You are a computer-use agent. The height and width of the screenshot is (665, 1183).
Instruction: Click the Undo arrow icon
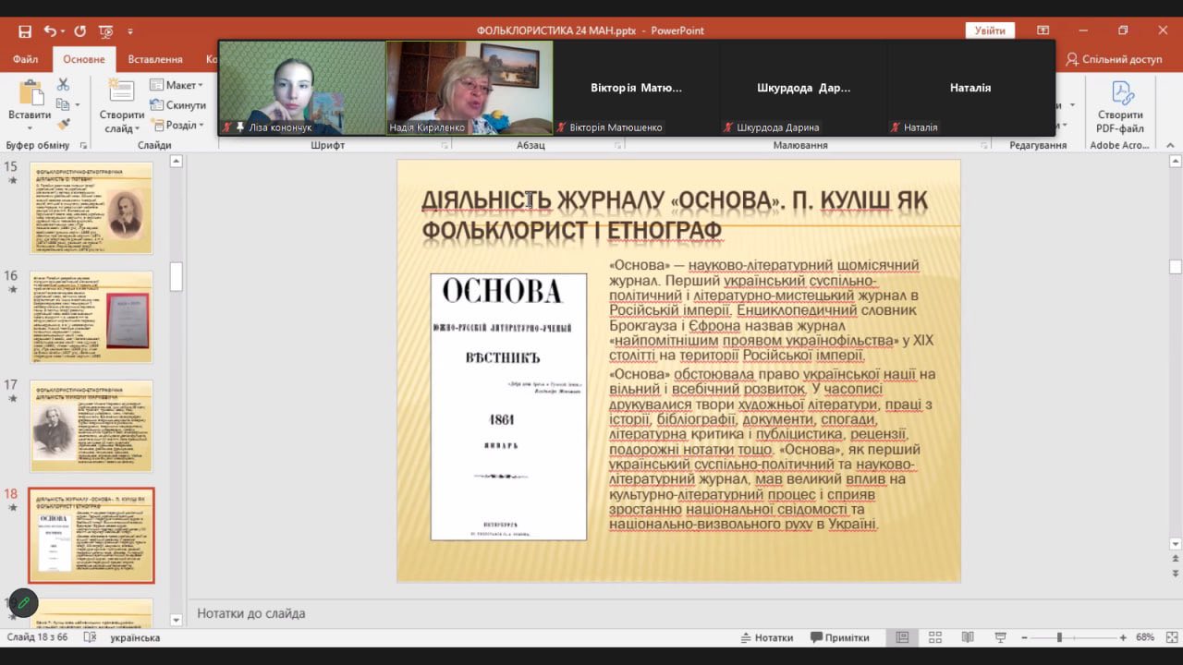49,30
